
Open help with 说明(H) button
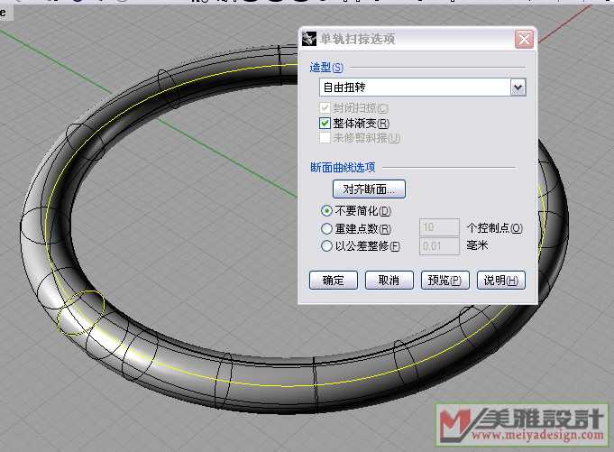pyautogui.click(x=500, y=280)
